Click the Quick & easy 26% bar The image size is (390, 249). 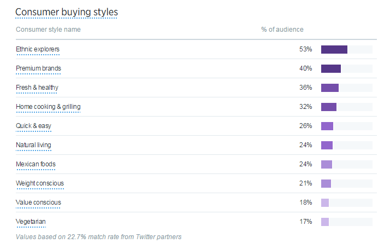coord(327,126)
